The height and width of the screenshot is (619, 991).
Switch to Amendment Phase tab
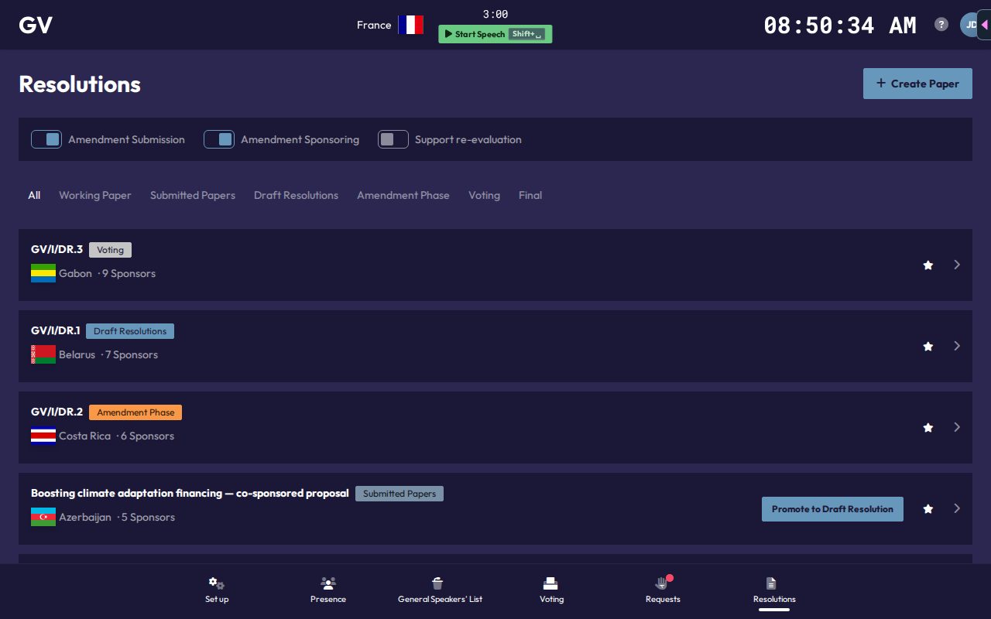point(403,195)
